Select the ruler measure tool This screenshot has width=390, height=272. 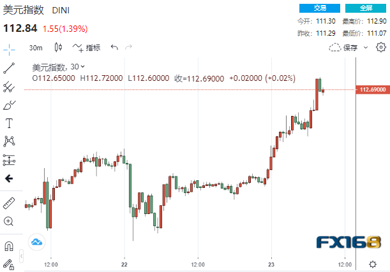[x=9, y=203]
